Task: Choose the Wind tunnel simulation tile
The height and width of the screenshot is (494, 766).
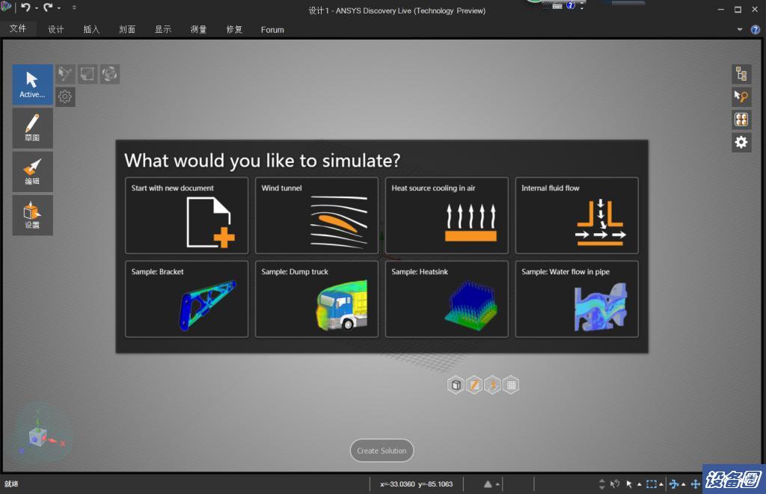Action: [316, 215]
